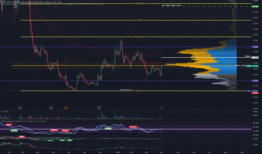Click the '200MA' text label

click(x=248, y=56)
